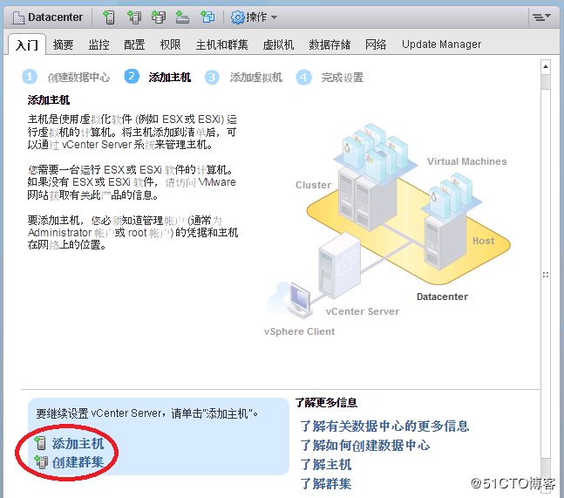Select the 数据存储 tab
The width and height of the screenshot is (564, 498).
click(x=330, y=44)
